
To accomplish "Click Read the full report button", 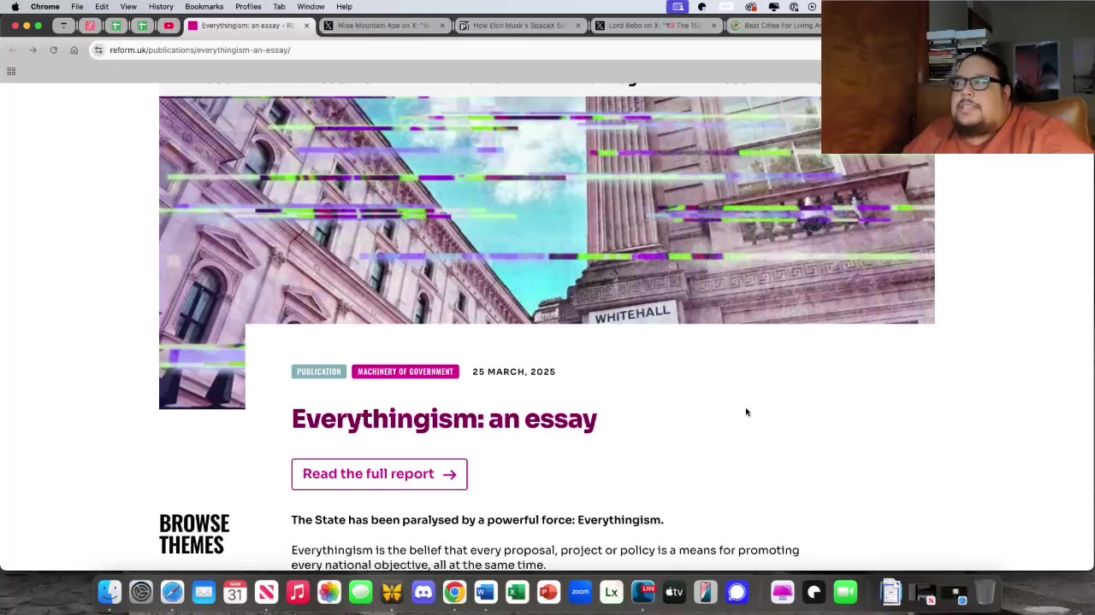I will (379, 474).
